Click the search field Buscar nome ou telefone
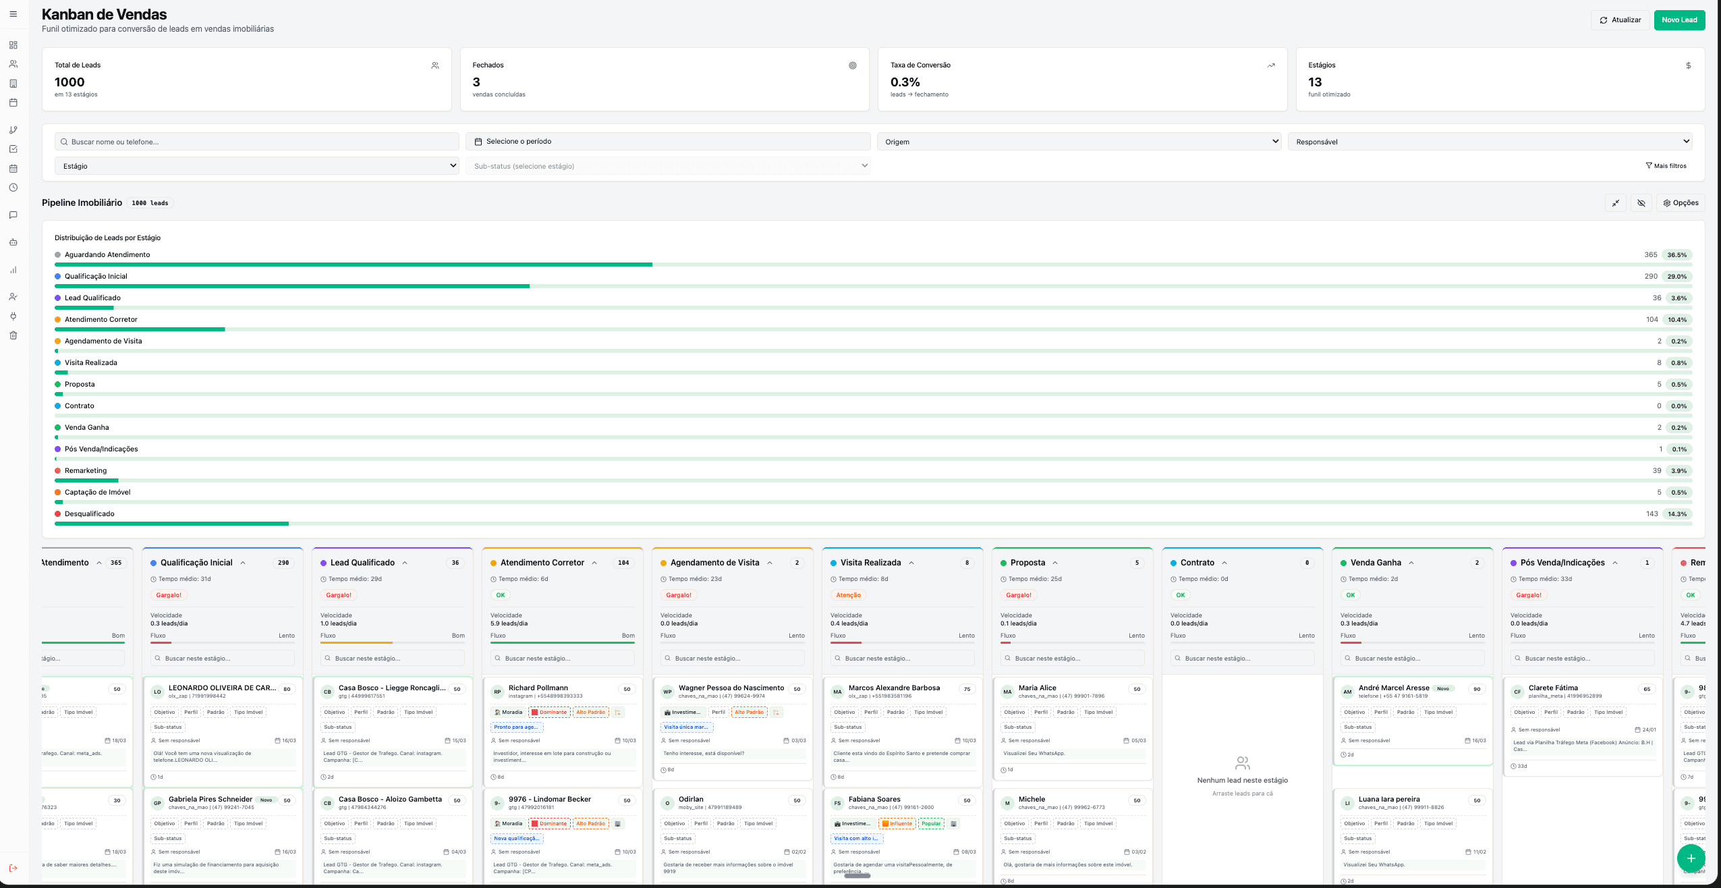 tap(258, 141)
